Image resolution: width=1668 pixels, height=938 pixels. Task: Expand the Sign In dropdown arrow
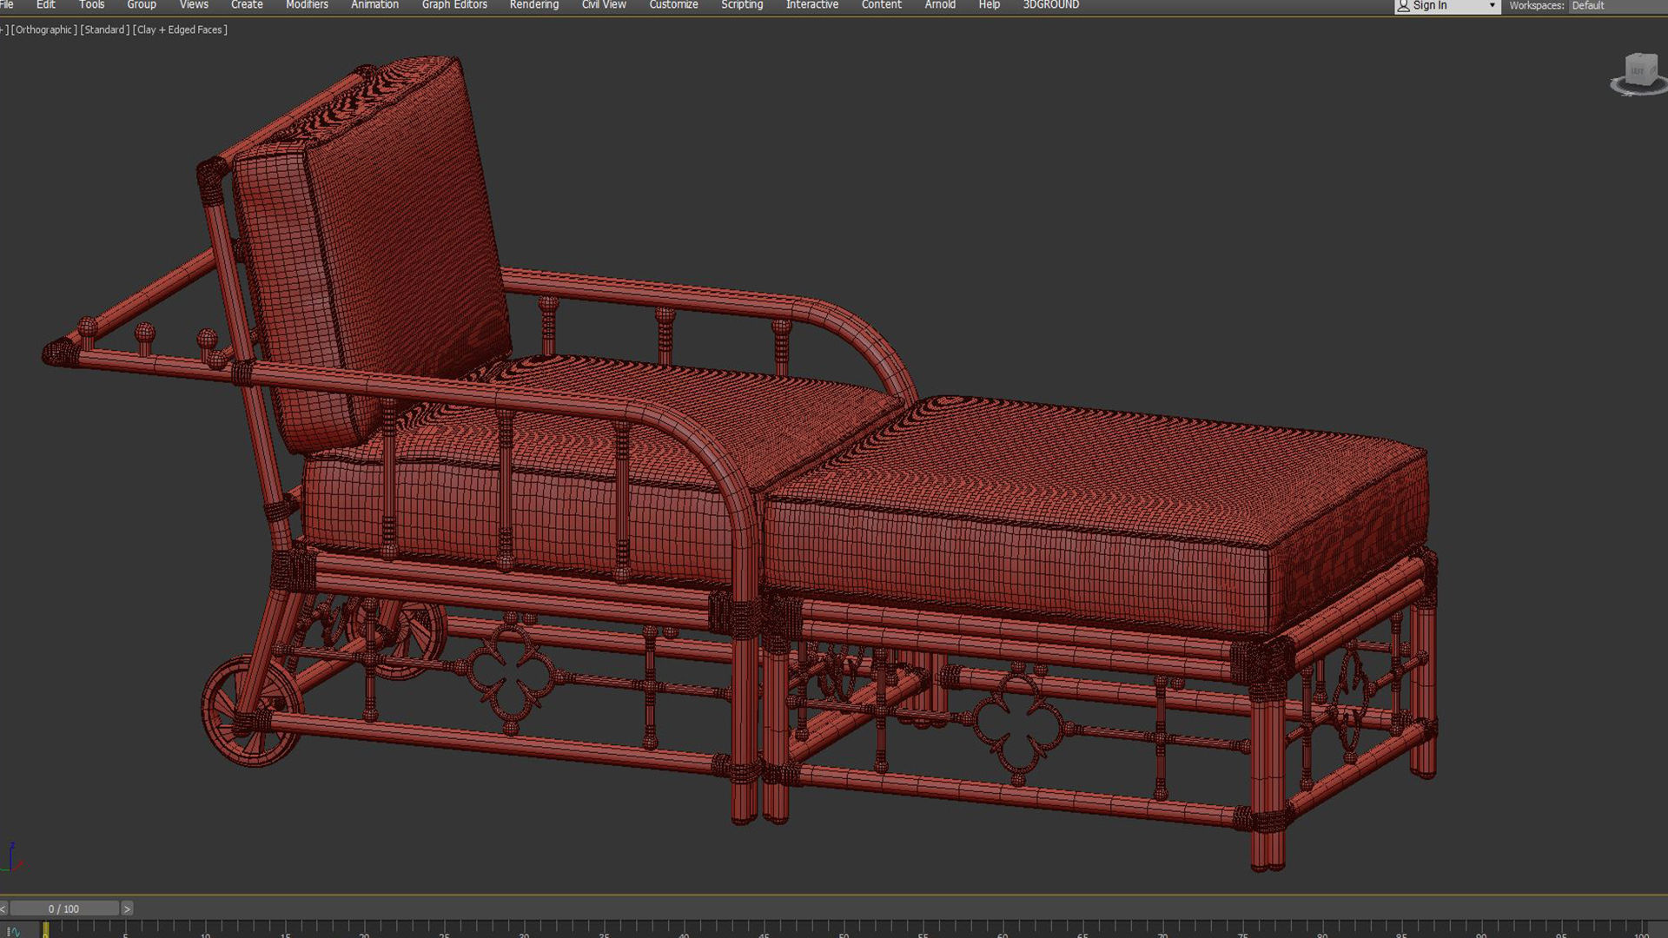coord(1493,6)
